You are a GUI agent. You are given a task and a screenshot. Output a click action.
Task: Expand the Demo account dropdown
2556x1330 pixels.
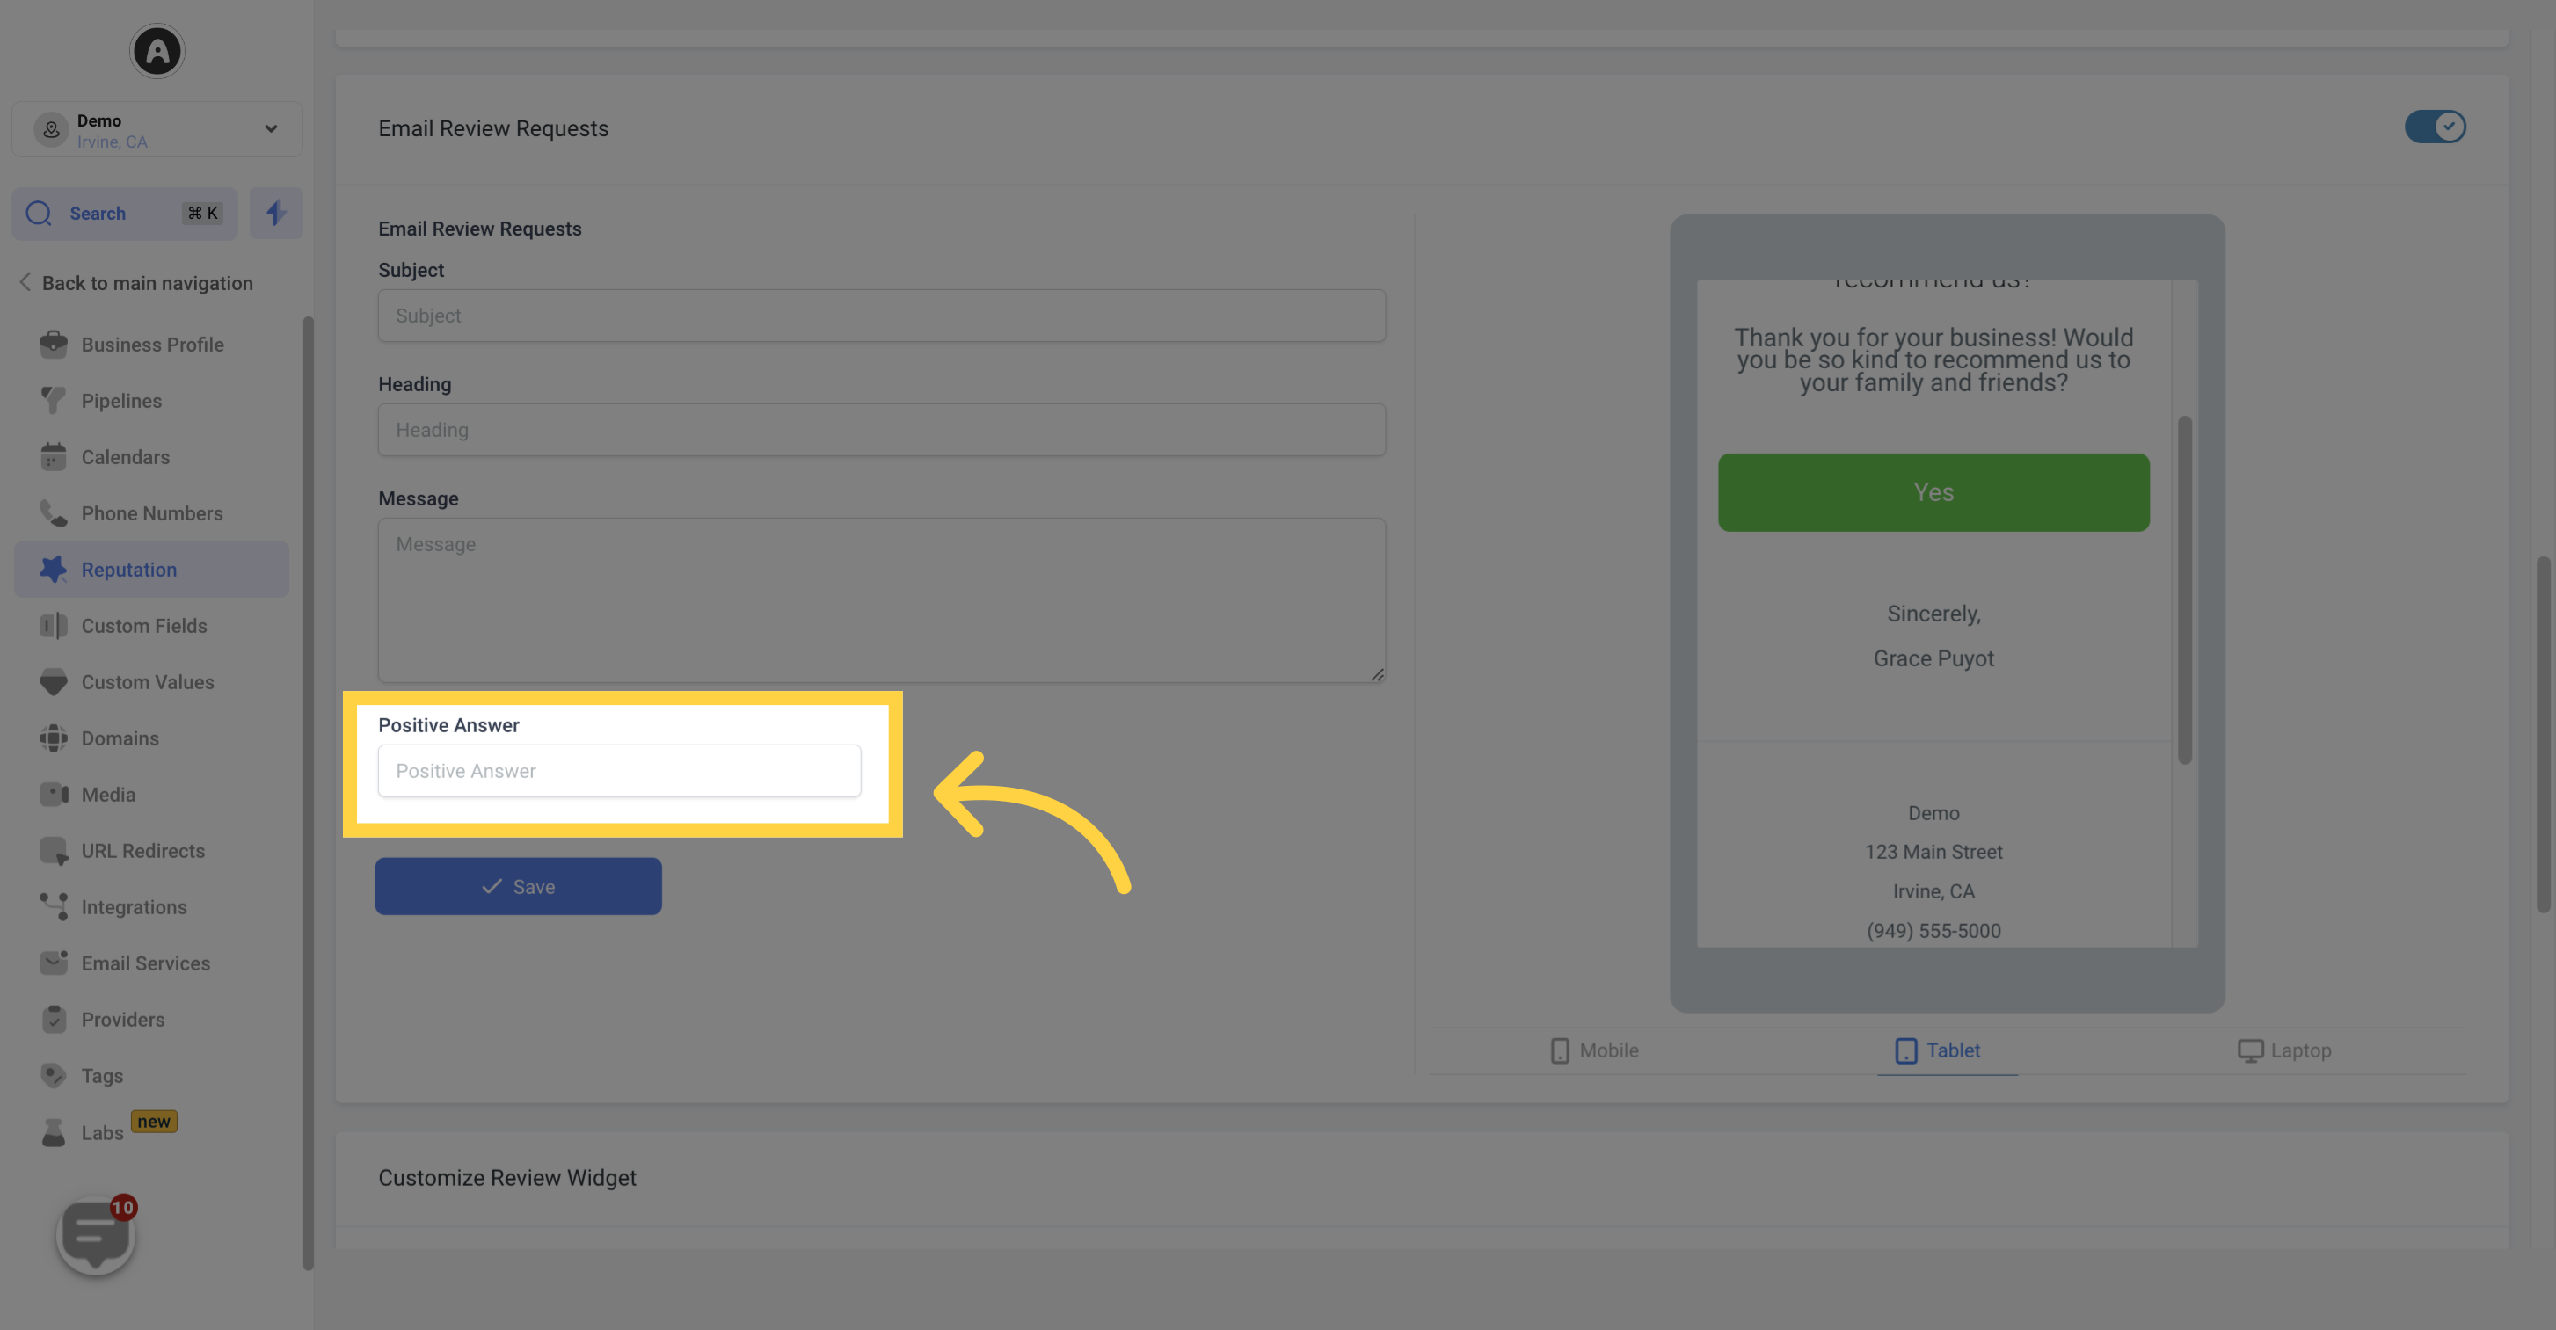[x=269, y=128]
